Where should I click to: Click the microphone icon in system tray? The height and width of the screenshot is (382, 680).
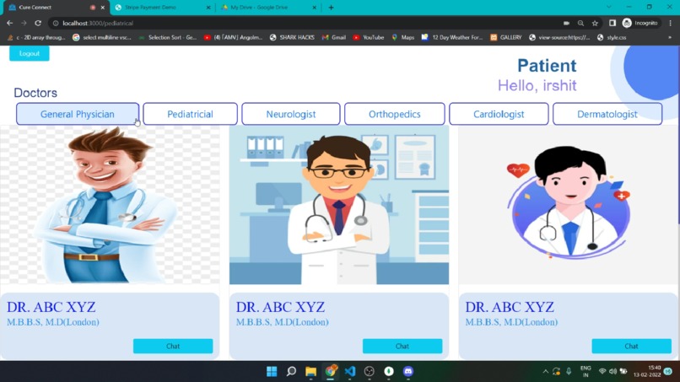pyautogui.click(x=569, y=372)
